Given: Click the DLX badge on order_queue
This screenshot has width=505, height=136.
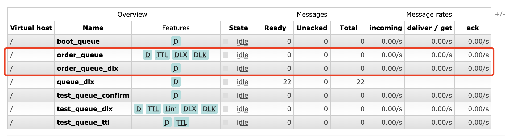Looking at the screenshot, I should 181,55.
